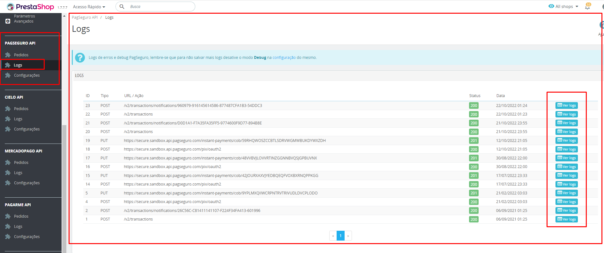Image resolution: width=604 pixels, height=253 pixels.
Task: View logs for entry ID 2
Action: (x=566, y=210)
